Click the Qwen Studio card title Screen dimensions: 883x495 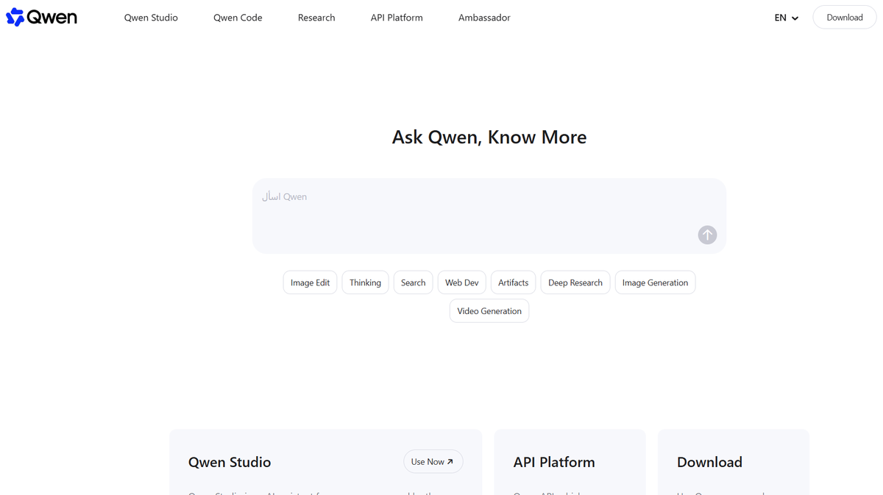coord(230,462)
